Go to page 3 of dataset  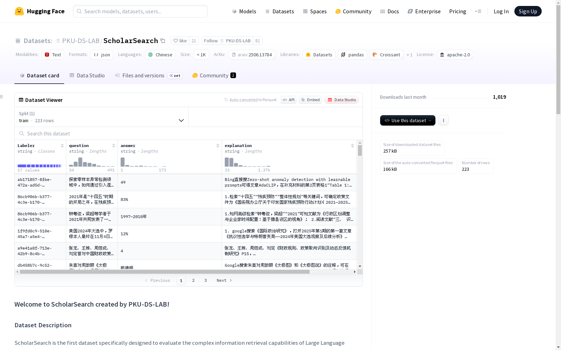point(205,280)
